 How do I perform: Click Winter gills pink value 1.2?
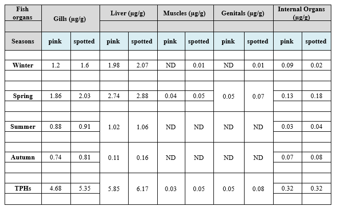(56, 65)
